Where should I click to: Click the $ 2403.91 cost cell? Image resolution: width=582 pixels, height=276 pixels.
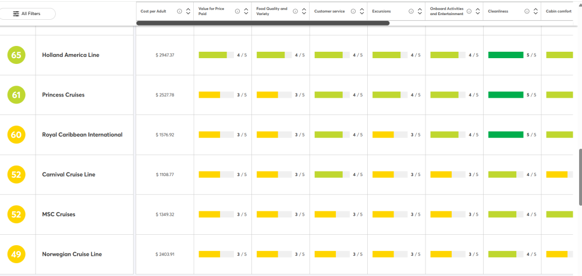point(165,255)
